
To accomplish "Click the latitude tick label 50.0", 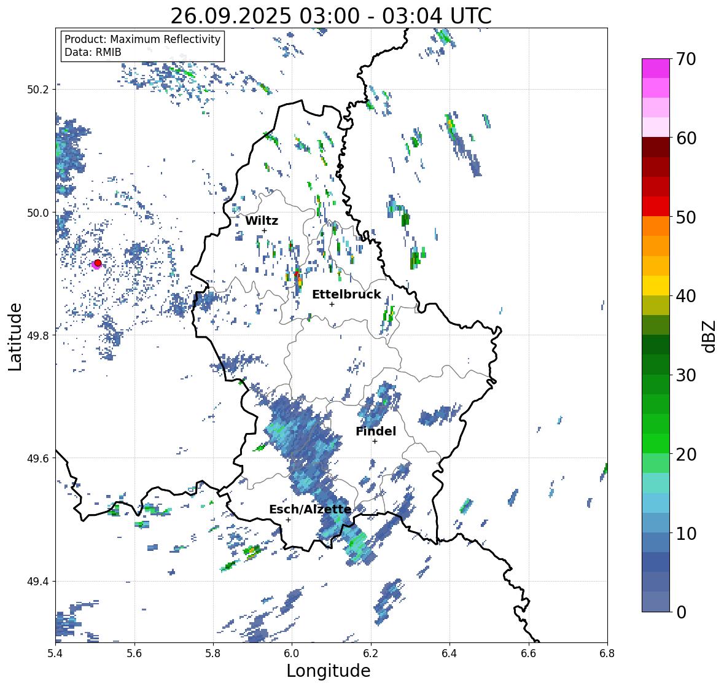I will 38,213.
